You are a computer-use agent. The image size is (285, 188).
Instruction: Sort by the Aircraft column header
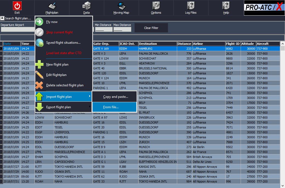point(268,44)
